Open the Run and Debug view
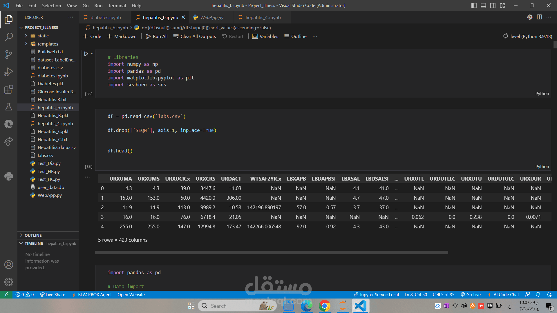Screen dimensions: 557x313 pos(9,72)
